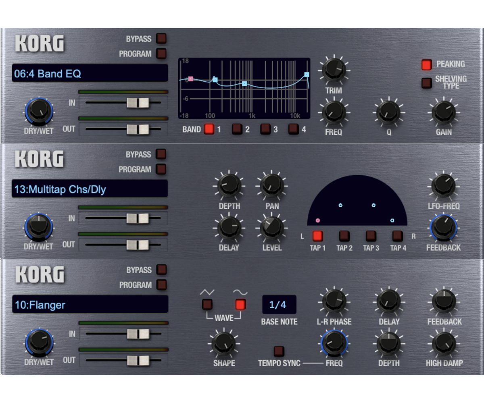The image size is (484, 403).
Task: Click the L-R PHASE knob
Action: 334,301
